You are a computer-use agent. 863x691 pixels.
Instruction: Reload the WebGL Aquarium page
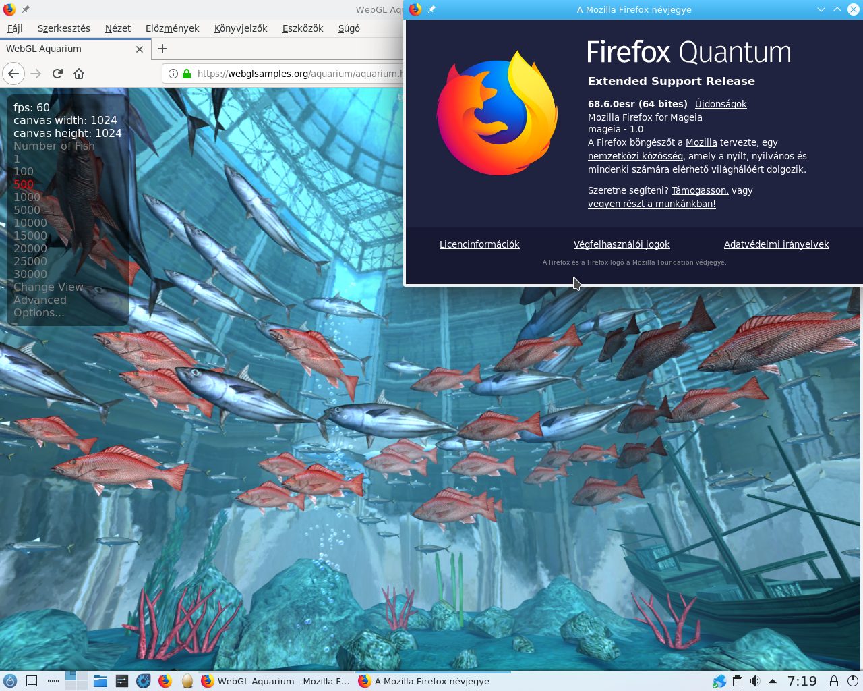57,74
